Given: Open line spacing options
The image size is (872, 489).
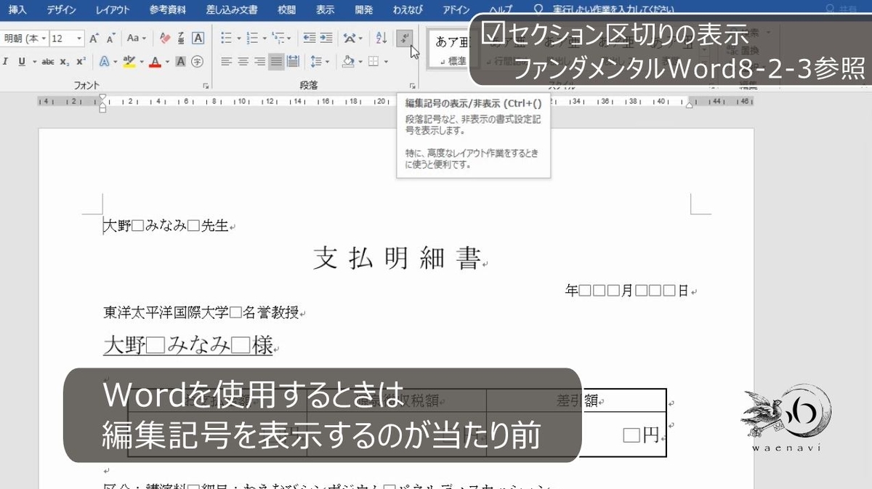Looking at the screenshot, I should click(x=316, y=62).
